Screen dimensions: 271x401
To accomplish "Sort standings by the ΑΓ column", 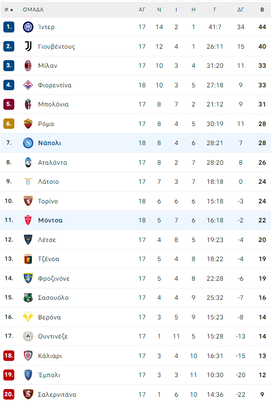I will pyautogui.click(x=142, y=10).
